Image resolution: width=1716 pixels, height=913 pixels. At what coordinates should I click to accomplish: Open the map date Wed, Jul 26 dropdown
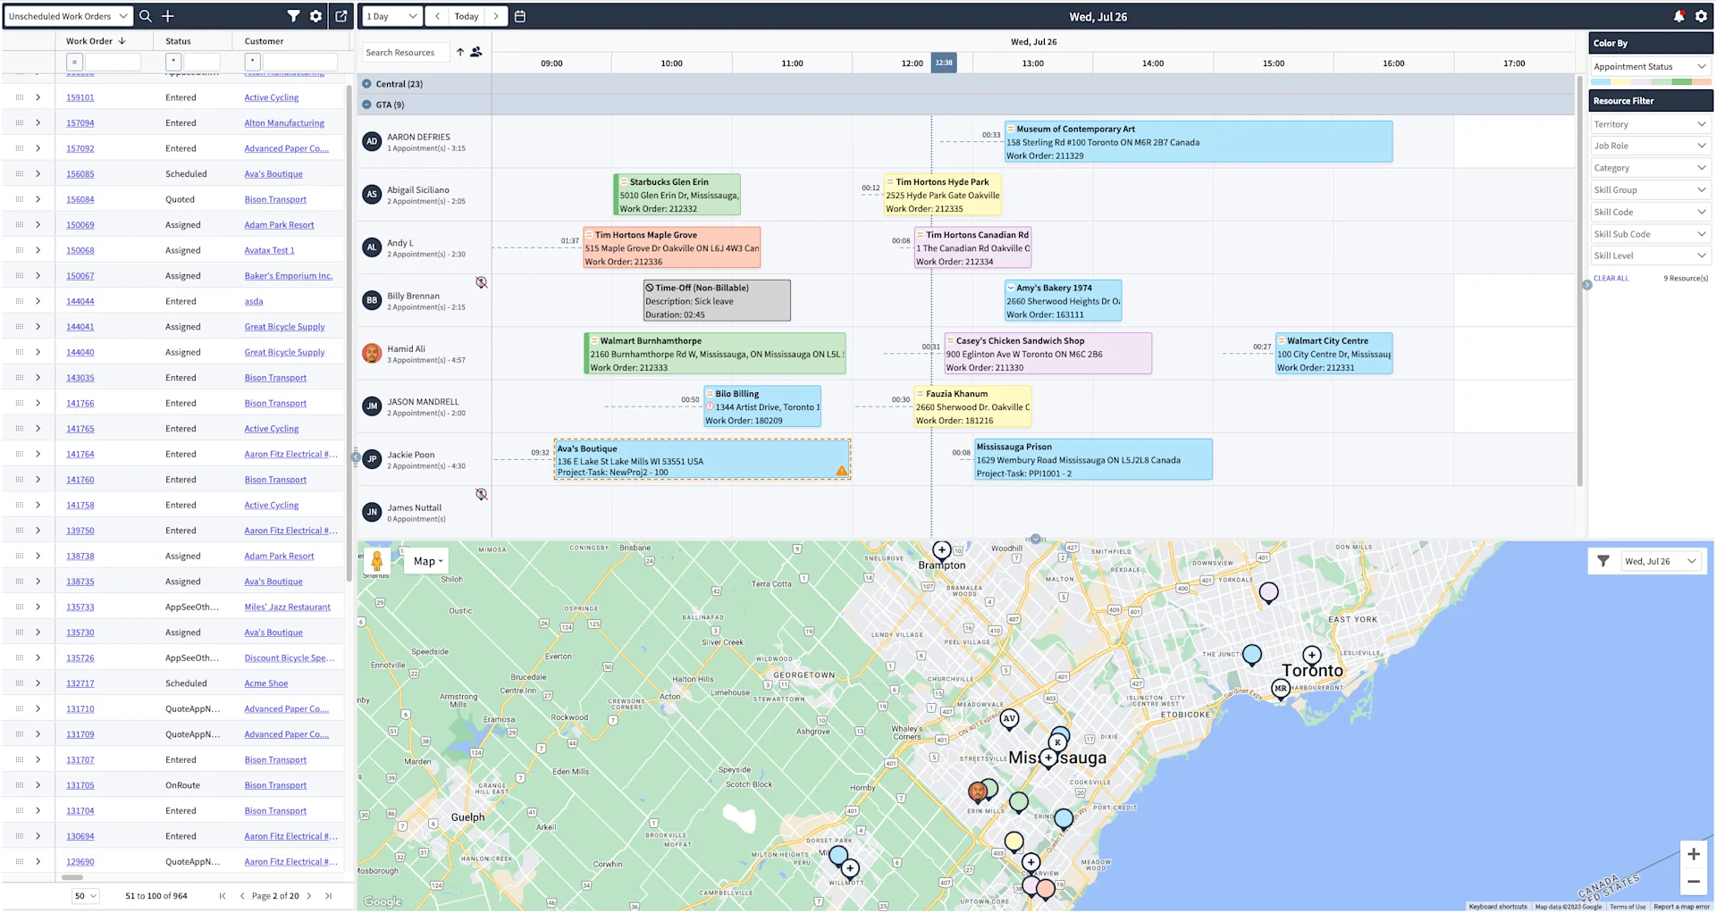tap(1661, 561)
